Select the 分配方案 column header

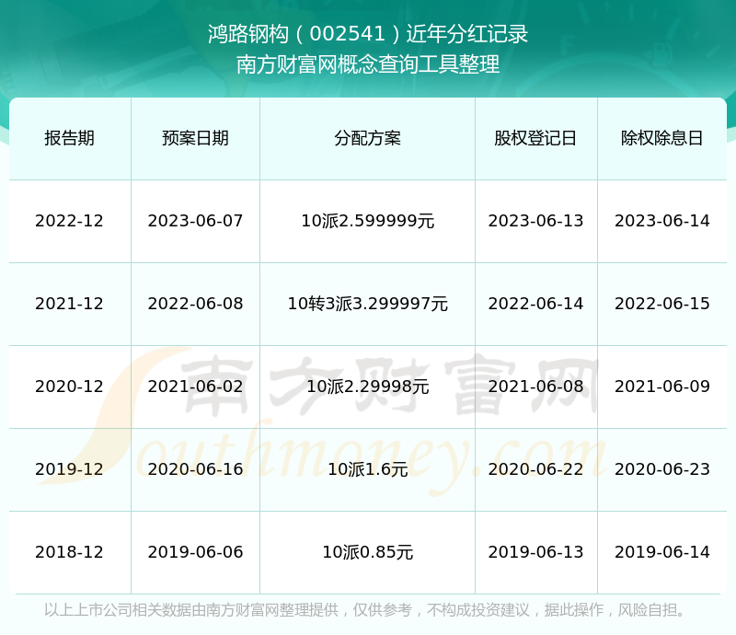(367, 138)
